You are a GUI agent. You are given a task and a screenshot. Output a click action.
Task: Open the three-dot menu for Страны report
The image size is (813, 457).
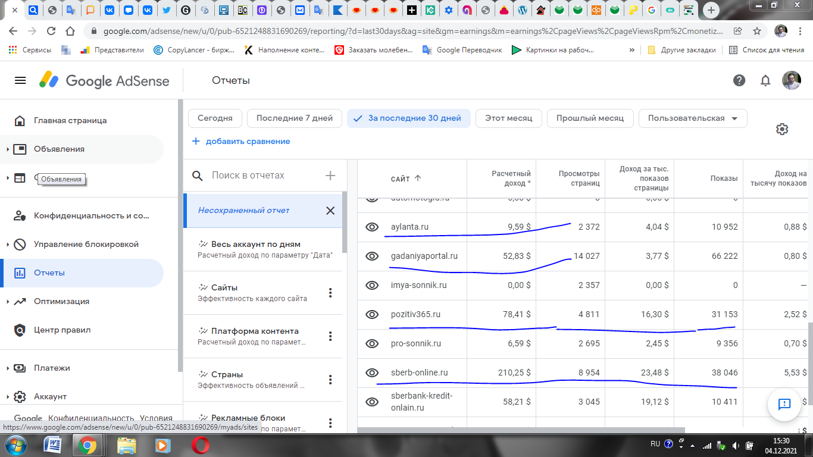(x=330, y=380)
